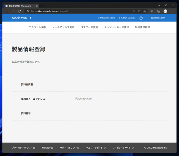
Task: Switch to the クレジットカード情報 tab
Action: pos(116,27)
